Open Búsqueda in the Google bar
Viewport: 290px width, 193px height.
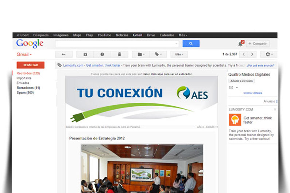41,35
